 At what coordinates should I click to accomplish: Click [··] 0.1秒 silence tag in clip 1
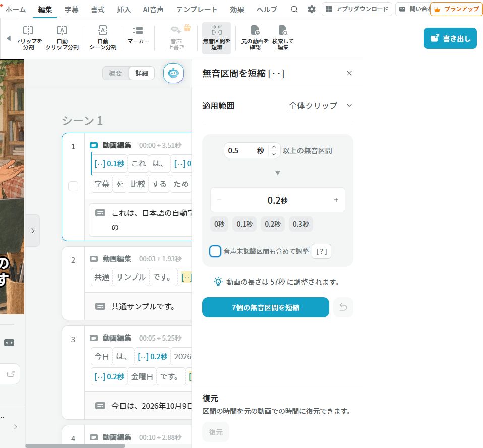pyautogui.click(x=109, y=164)
